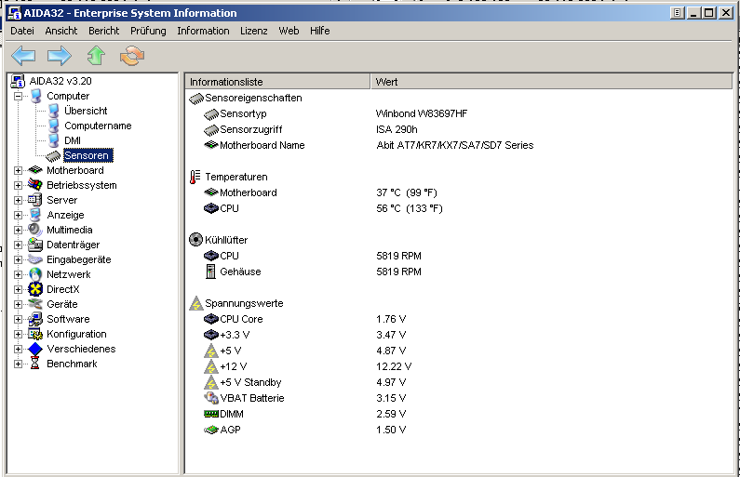Click the back arrow toolbar icon
This screenshot has height=477, width=740.
click(x=23, y=56)
